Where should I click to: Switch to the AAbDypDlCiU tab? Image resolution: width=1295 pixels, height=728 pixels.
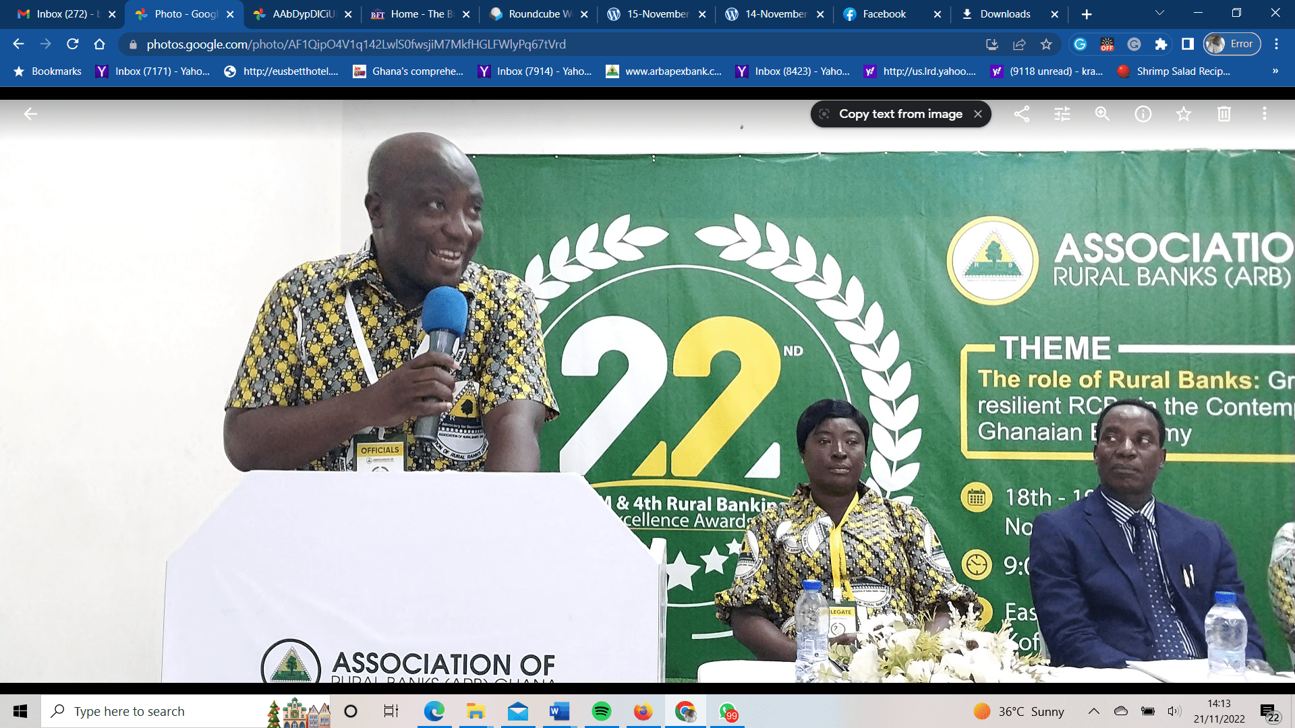tap(302, 14)
